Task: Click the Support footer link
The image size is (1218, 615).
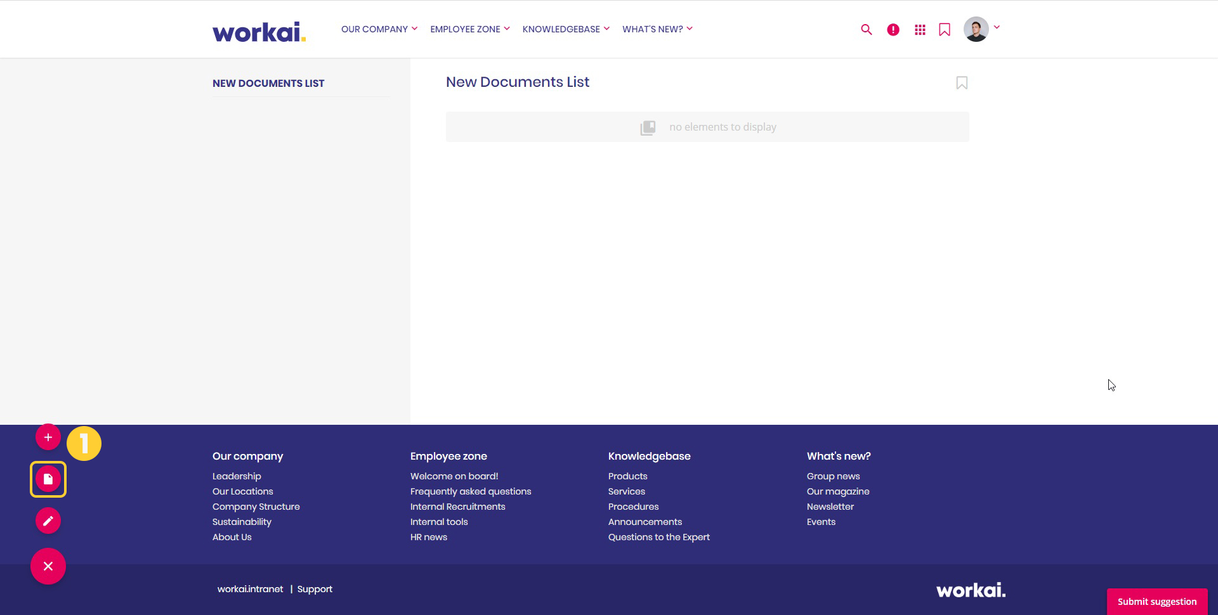Action: (x=315, y=589)
